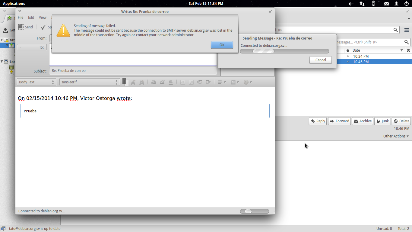This screenshot has height=232, width=412.
Task: Toggle bold formatting
Action: coord(154,82)
